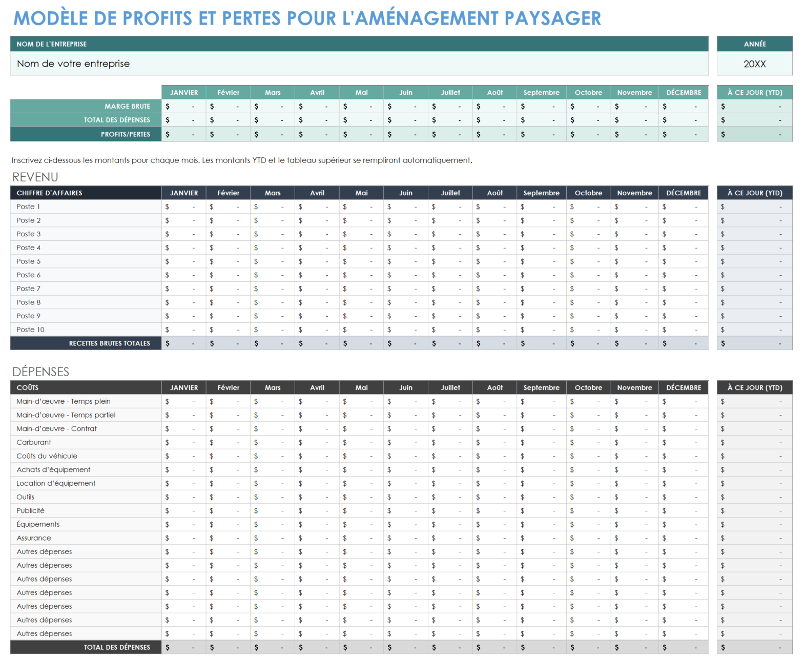Click the 'Location d'équipement' label
Image resolution: width=806 pixels, height=659 pixels.
(x=56, y=483)
